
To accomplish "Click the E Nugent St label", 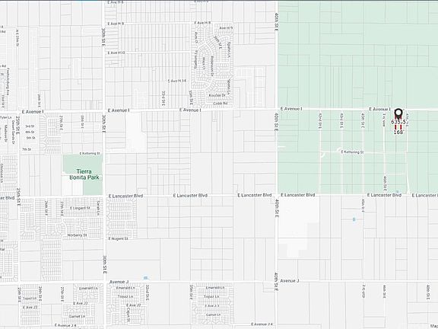I will (x=118, y=238).
